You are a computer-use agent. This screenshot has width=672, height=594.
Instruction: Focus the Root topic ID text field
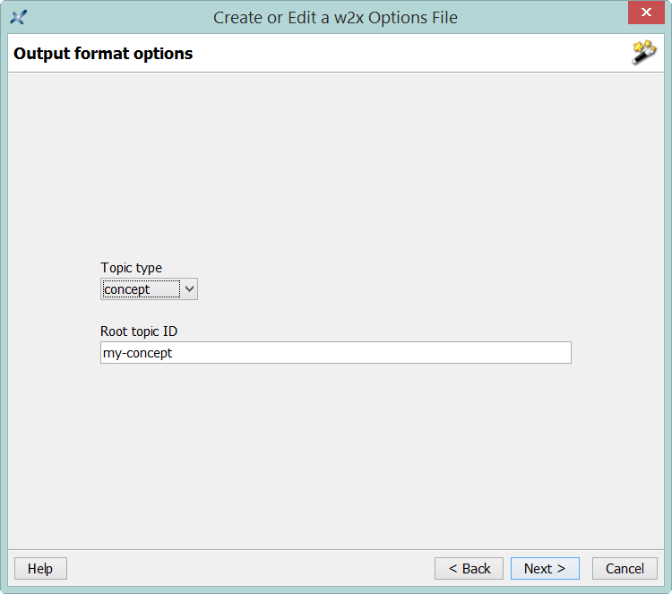point(336,353)
